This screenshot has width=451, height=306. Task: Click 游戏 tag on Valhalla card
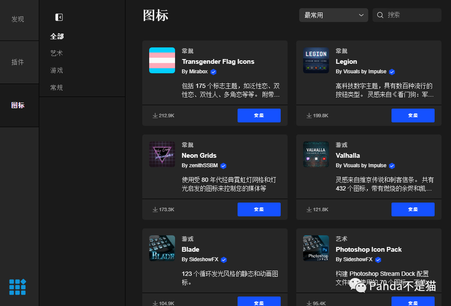341,145
